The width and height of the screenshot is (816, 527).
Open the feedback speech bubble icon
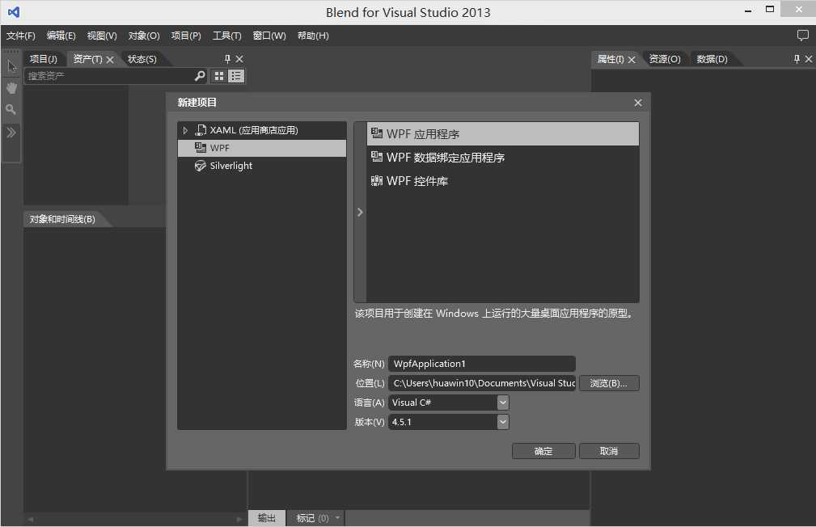click(x=802, y=36)
